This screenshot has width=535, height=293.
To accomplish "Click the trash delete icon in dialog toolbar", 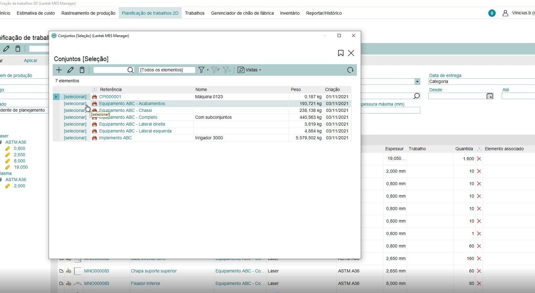I will 82,70.
